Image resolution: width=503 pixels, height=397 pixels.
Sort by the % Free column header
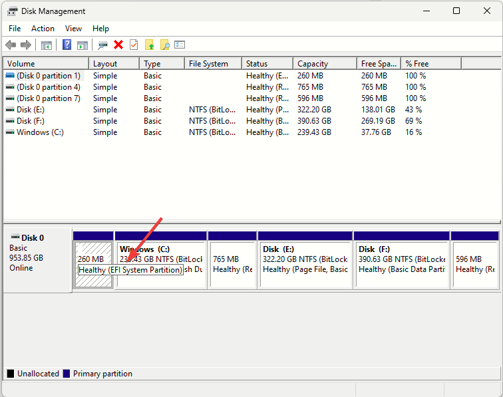(x=431, y=64)
